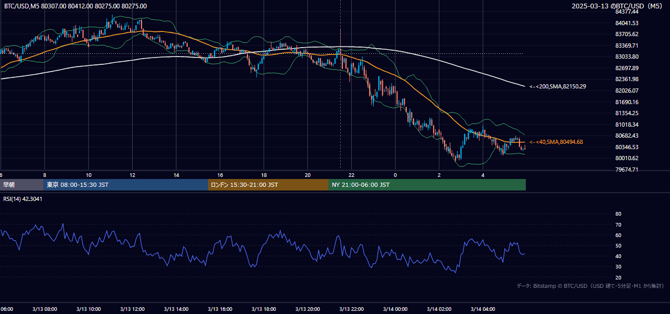This screenshot has height=314, width=670.
Task: Click hour label 16 under price chart
Action: coord(220,175)
